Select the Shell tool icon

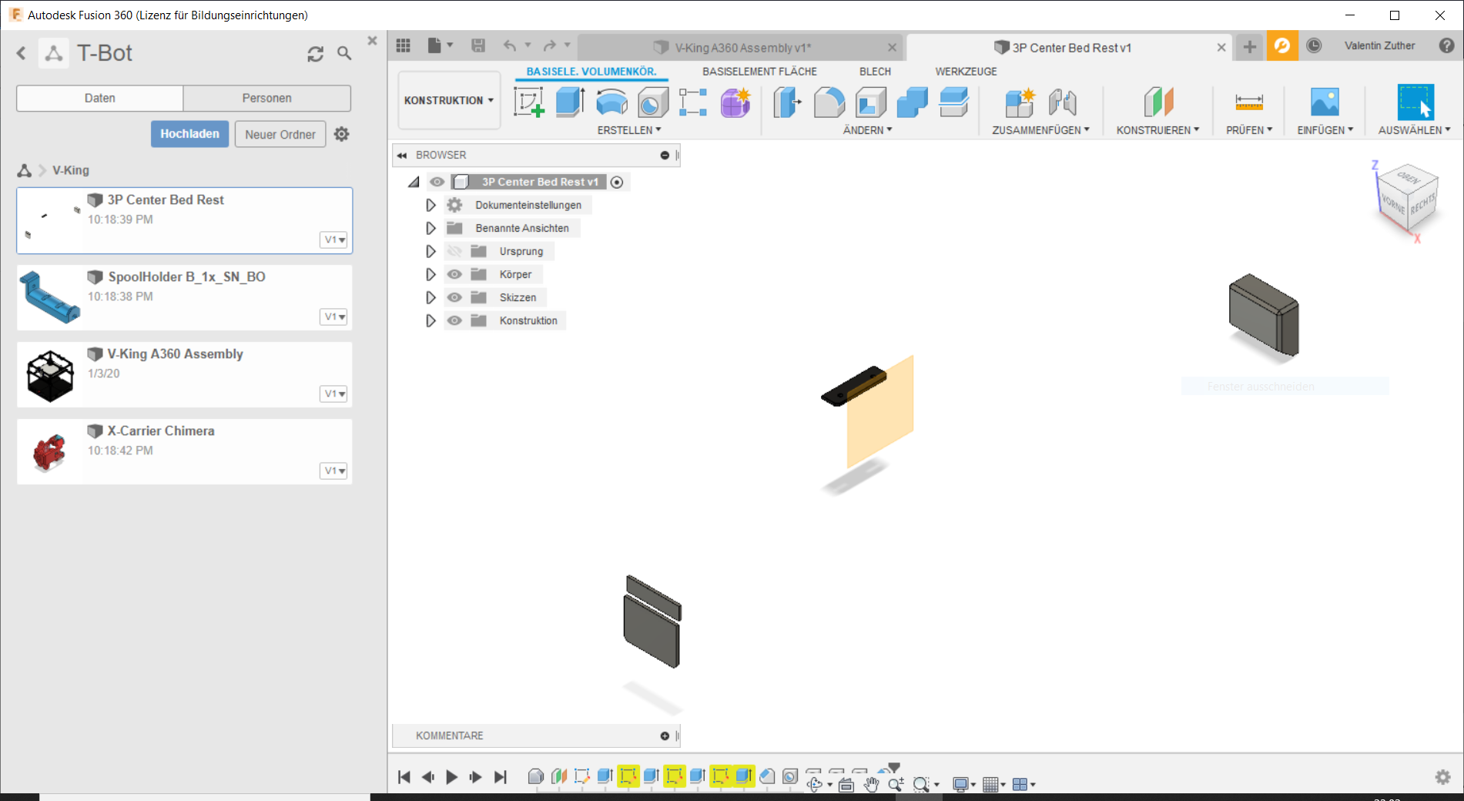tap(871, 102)
